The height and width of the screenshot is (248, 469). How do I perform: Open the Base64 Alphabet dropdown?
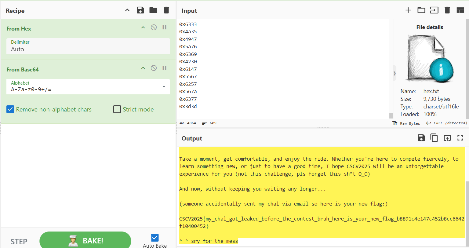pos(164,87)
